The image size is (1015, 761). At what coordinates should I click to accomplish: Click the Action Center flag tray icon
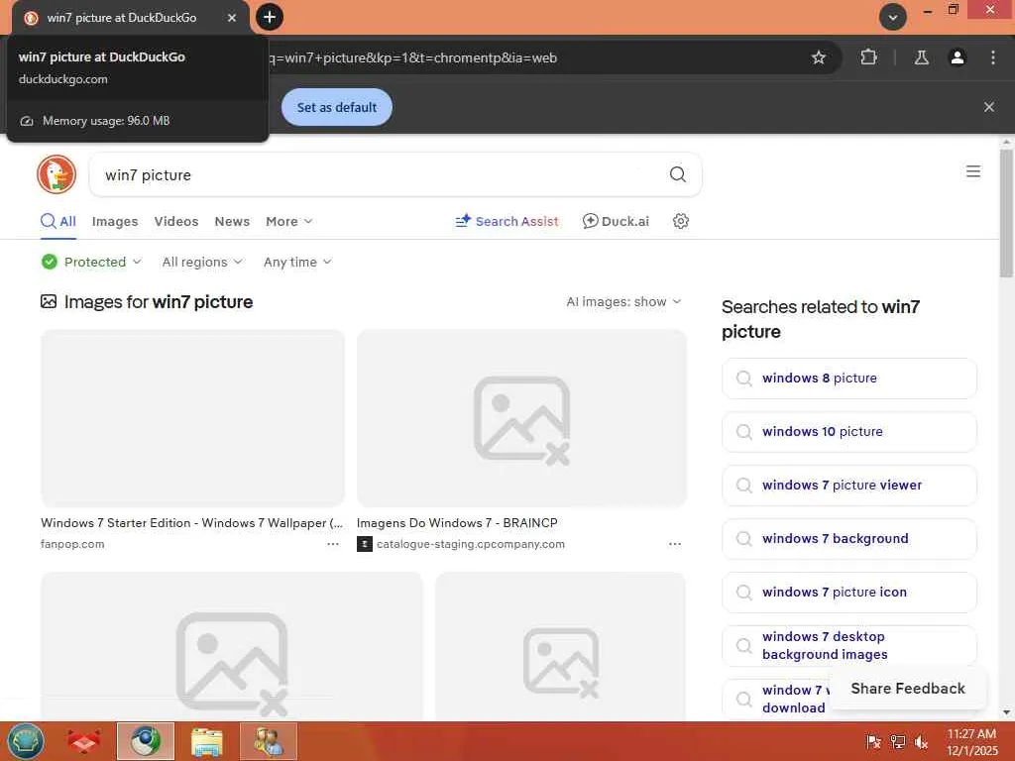point(873,741)
